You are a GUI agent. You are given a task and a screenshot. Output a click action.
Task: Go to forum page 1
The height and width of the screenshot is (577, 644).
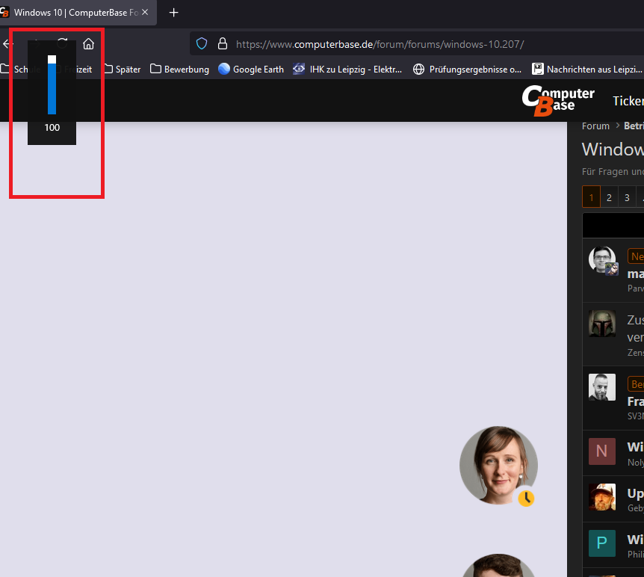592,197
